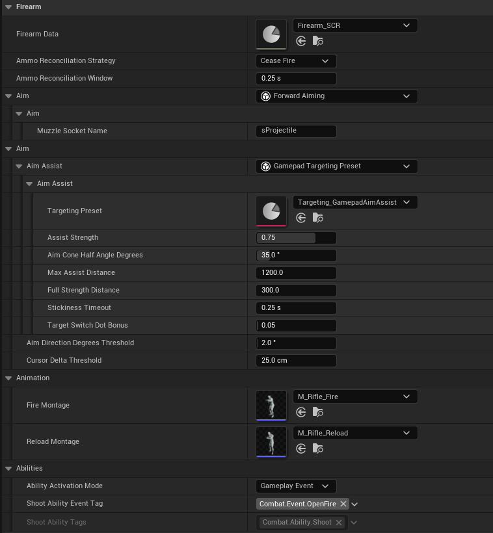Click the Combat.Event.OpenFire tag label

(x=297, y=504)
